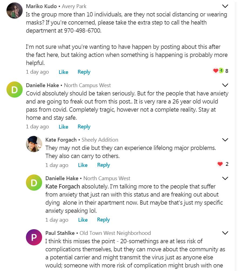Click the green thumbs reaction badge showing 8
The height and width of the screenshot is (271, 241).
click(x=221, y=71)
